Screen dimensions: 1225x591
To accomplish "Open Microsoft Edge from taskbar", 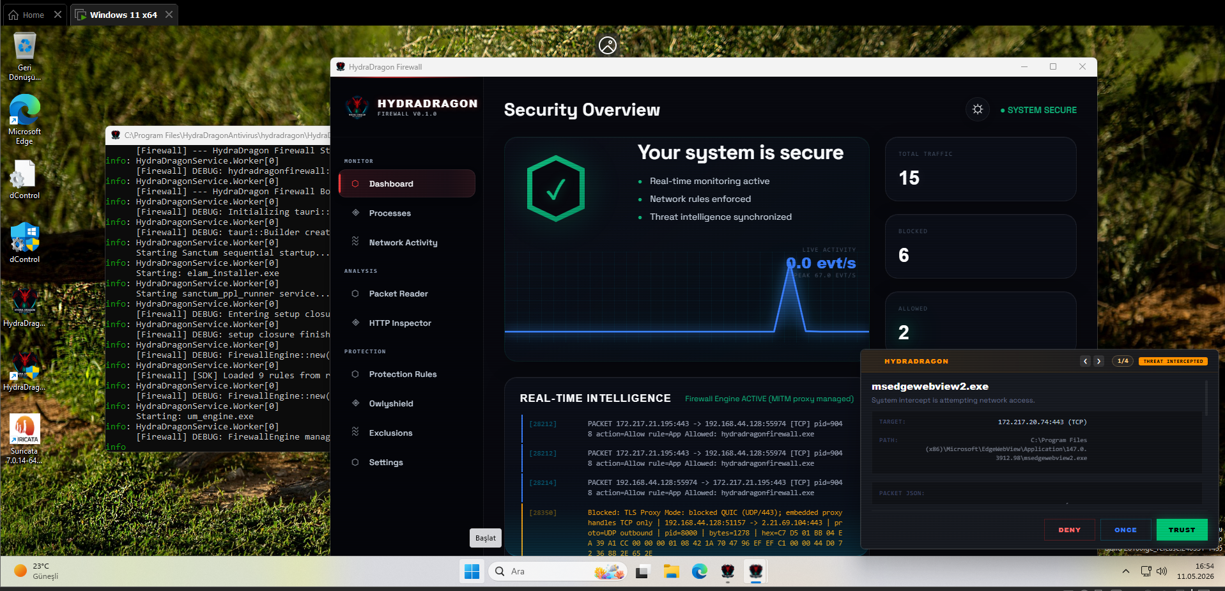I will 700,571.
